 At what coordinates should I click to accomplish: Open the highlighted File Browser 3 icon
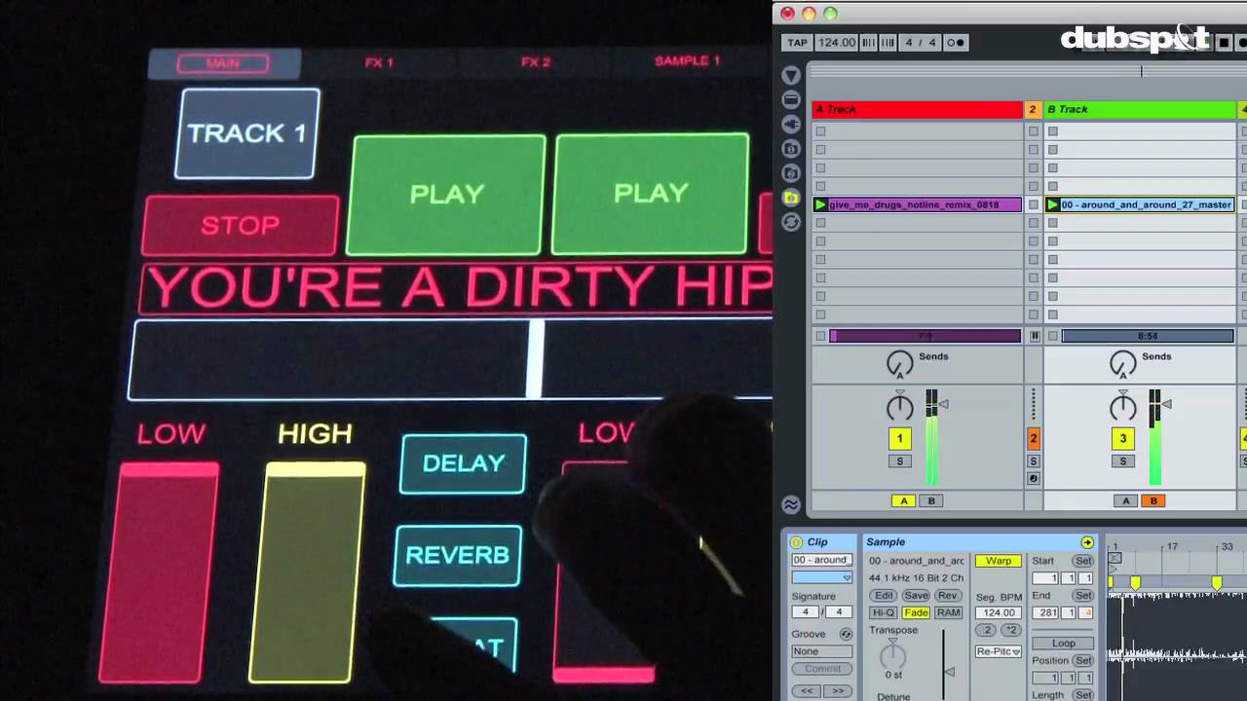[x=791, y=198]
